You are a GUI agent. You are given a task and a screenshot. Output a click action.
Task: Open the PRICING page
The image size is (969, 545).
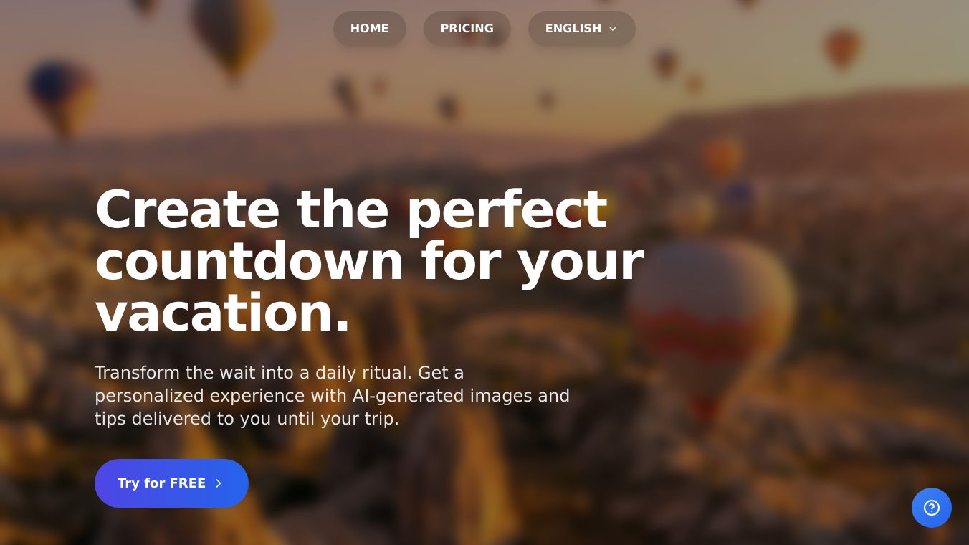467,29
